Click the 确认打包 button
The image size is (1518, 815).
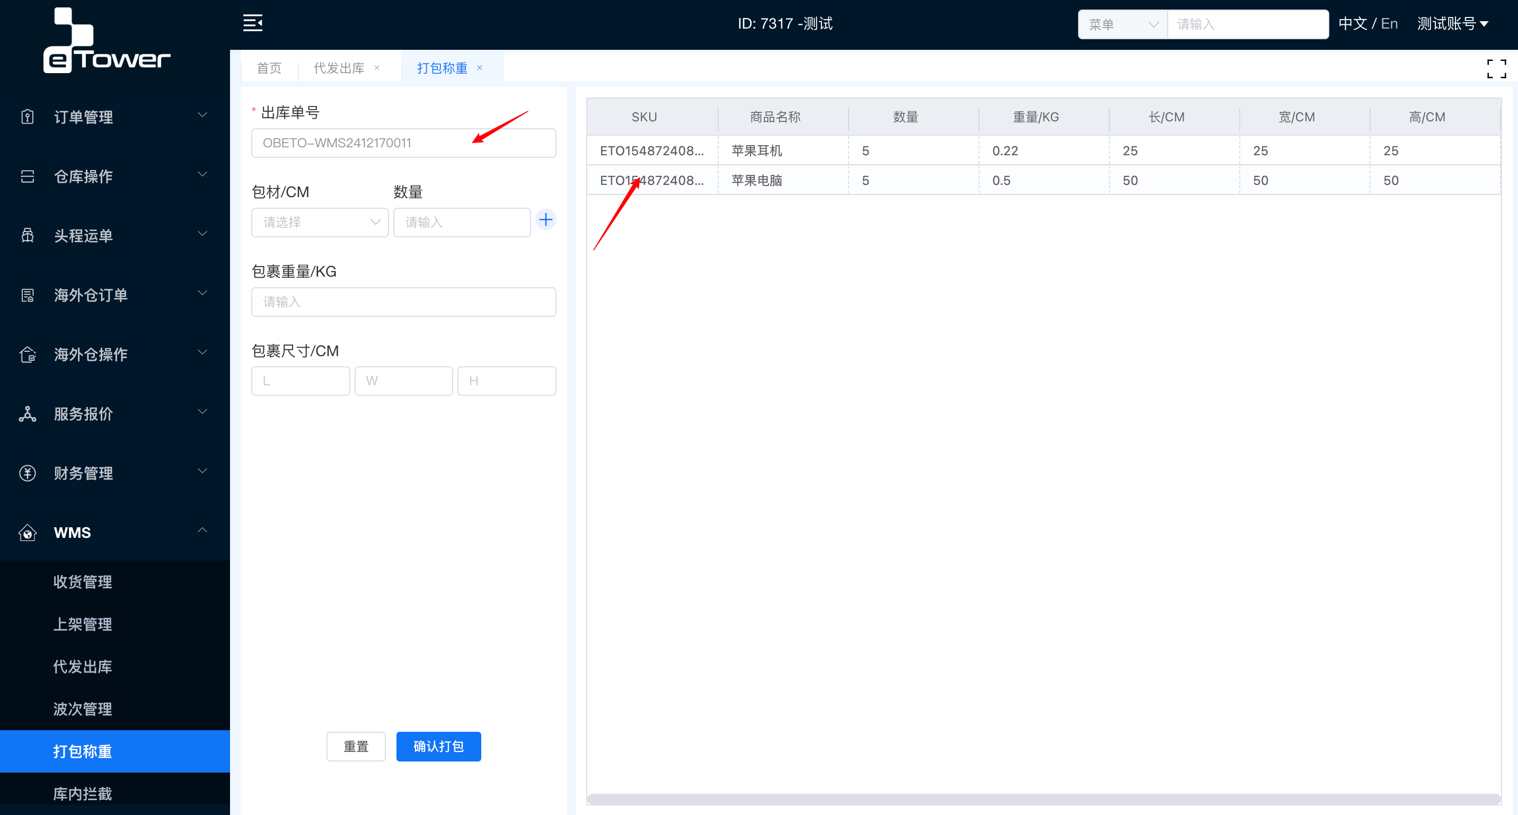(438, 747)
